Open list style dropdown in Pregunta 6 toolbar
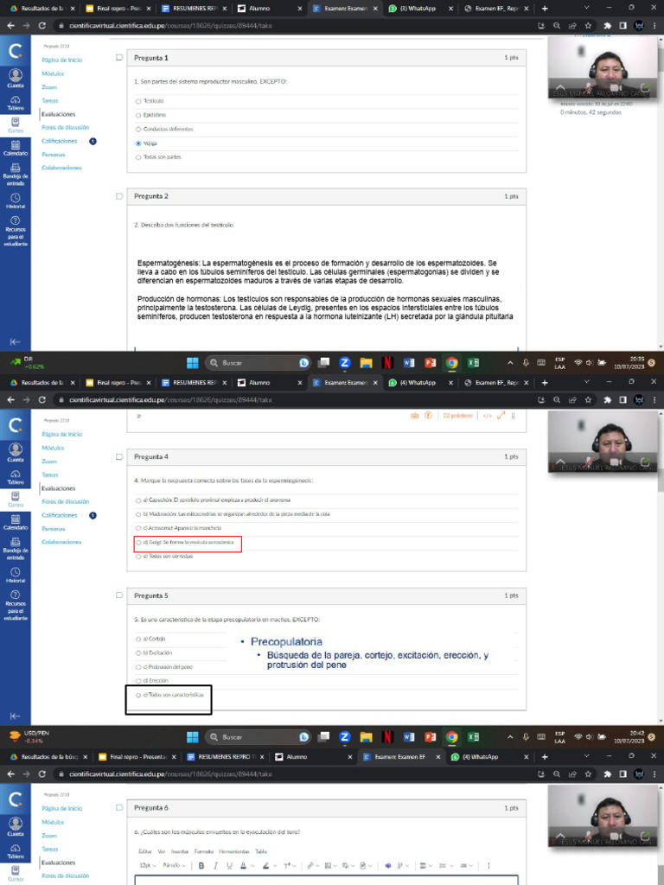 click(445, 865)
